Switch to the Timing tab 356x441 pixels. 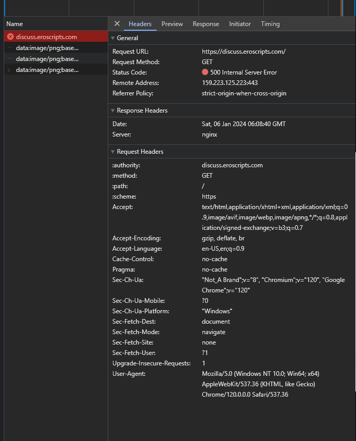[270, 24]
